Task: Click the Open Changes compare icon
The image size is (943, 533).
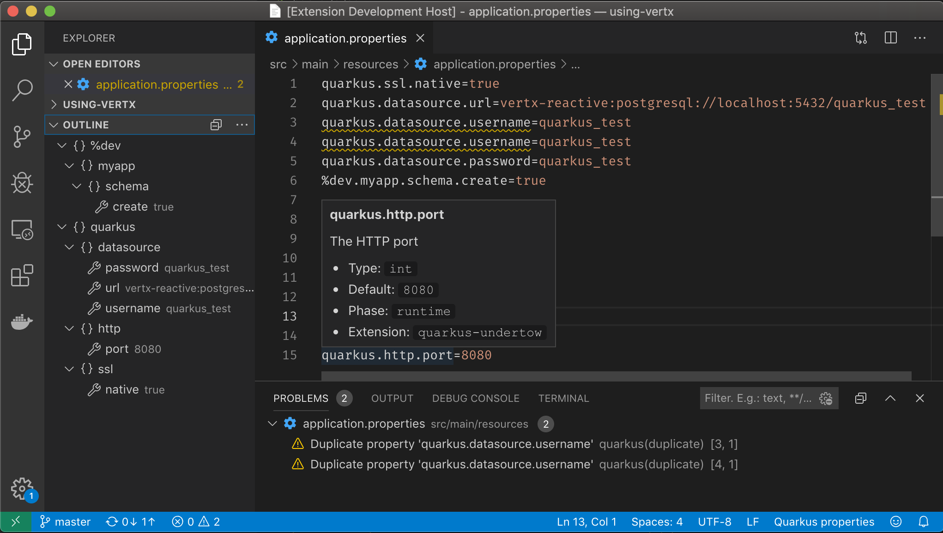Action: 860,38
